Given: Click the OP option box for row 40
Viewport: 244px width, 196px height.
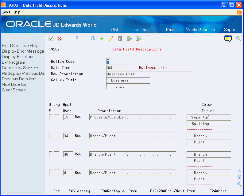Looking at the screenshot, I should (x=51, y=154).
